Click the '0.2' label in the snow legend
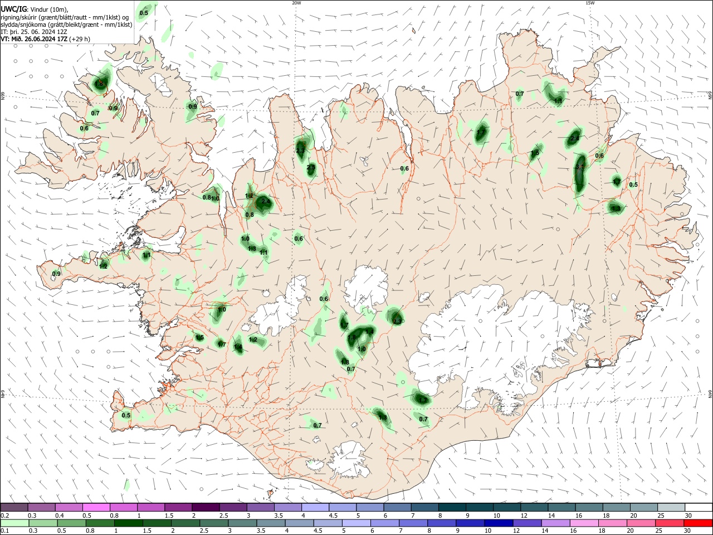 pyautogui.click(x=4, y=515)
